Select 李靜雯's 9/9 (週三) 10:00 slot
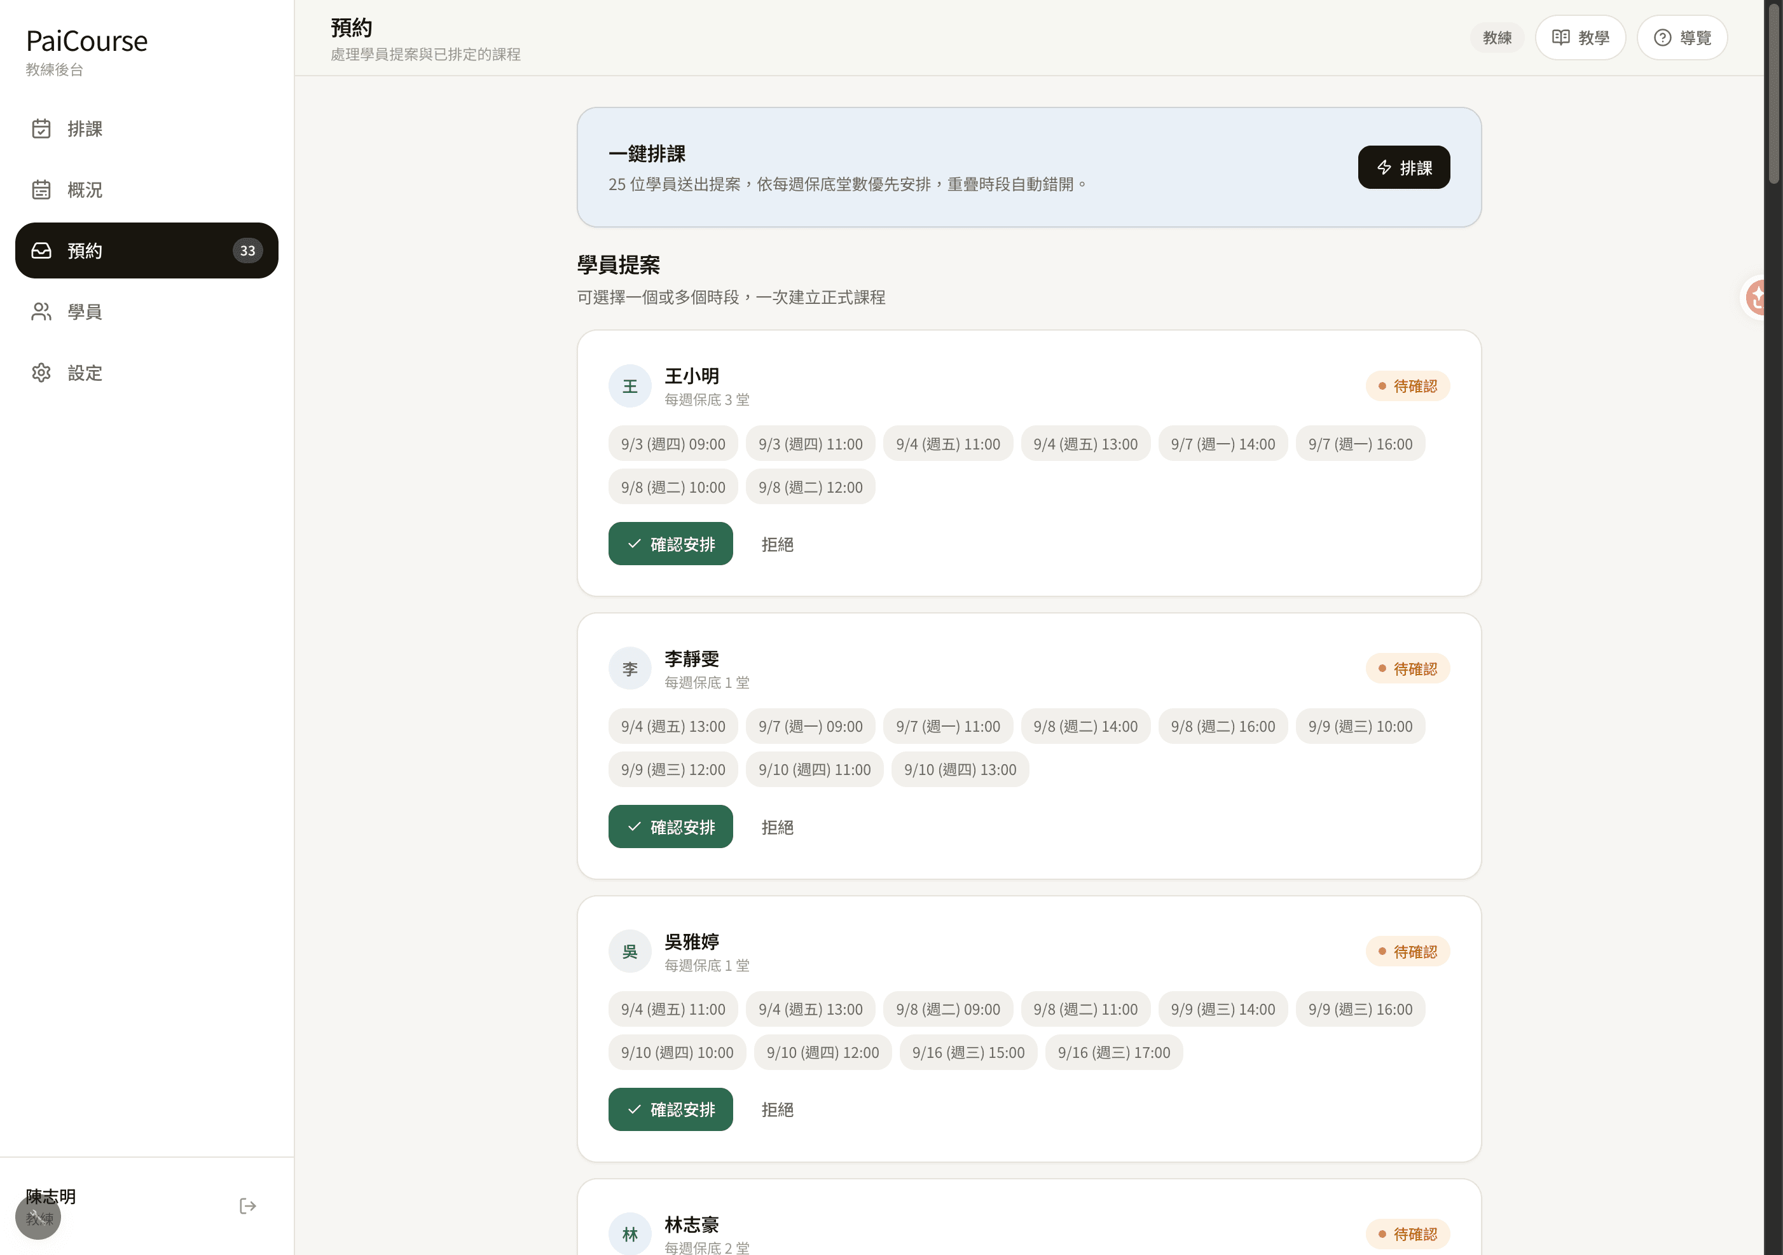Image resolution: width=1783 pixels, height=1255 pixels. pos(1361,726)
